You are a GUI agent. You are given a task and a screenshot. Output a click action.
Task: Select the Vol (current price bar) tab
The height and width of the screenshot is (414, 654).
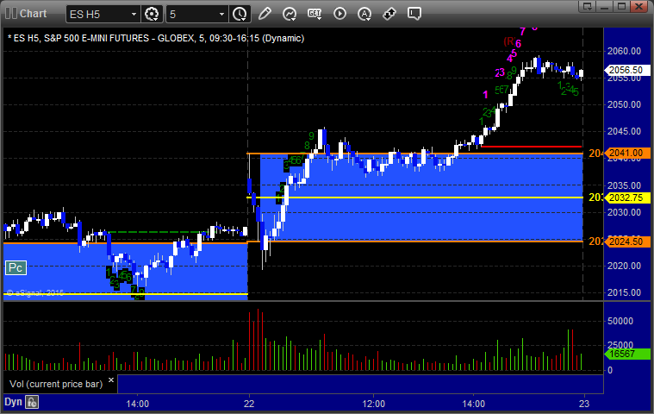coord(56,384)
